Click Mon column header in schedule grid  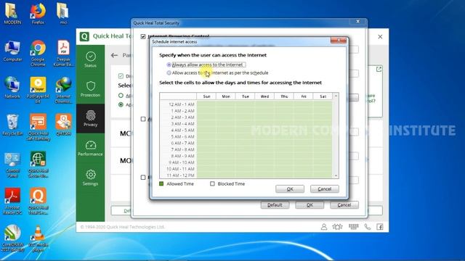pyautogui.click(x=226, y=96)
